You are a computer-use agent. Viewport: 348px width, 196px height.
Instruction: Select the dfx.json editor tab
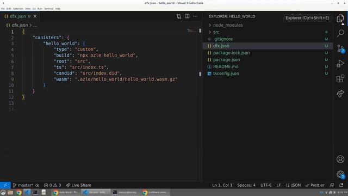click(20, 16)
